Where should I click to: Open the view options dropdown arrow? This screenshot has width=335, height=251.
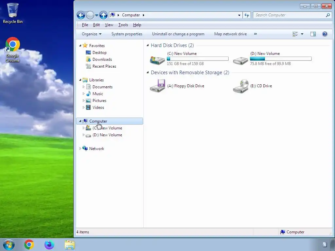tap(302, 34)
